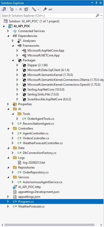Image resolution: width=104 pixels, height=227 pixels.
Task: Expand the Dapper (2.1.66) package
Action: click(x=17, y=65)
